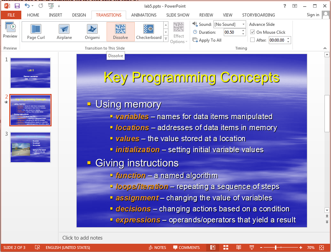331x252 pixels.
Task: Select slide 1 thumbnail Lab 5
Action: tap(30, 73)
